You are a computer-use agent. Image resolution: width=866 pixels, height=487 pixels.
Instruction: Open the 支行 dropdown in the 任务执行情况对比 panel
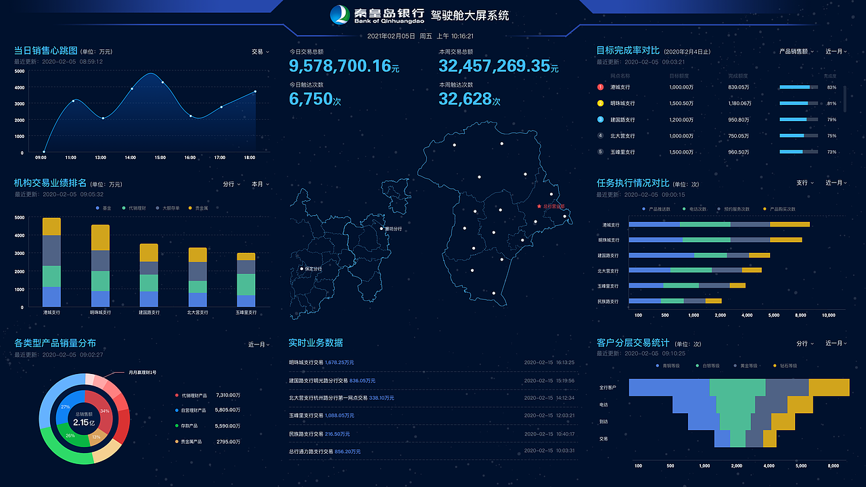[x=805, y=183]
